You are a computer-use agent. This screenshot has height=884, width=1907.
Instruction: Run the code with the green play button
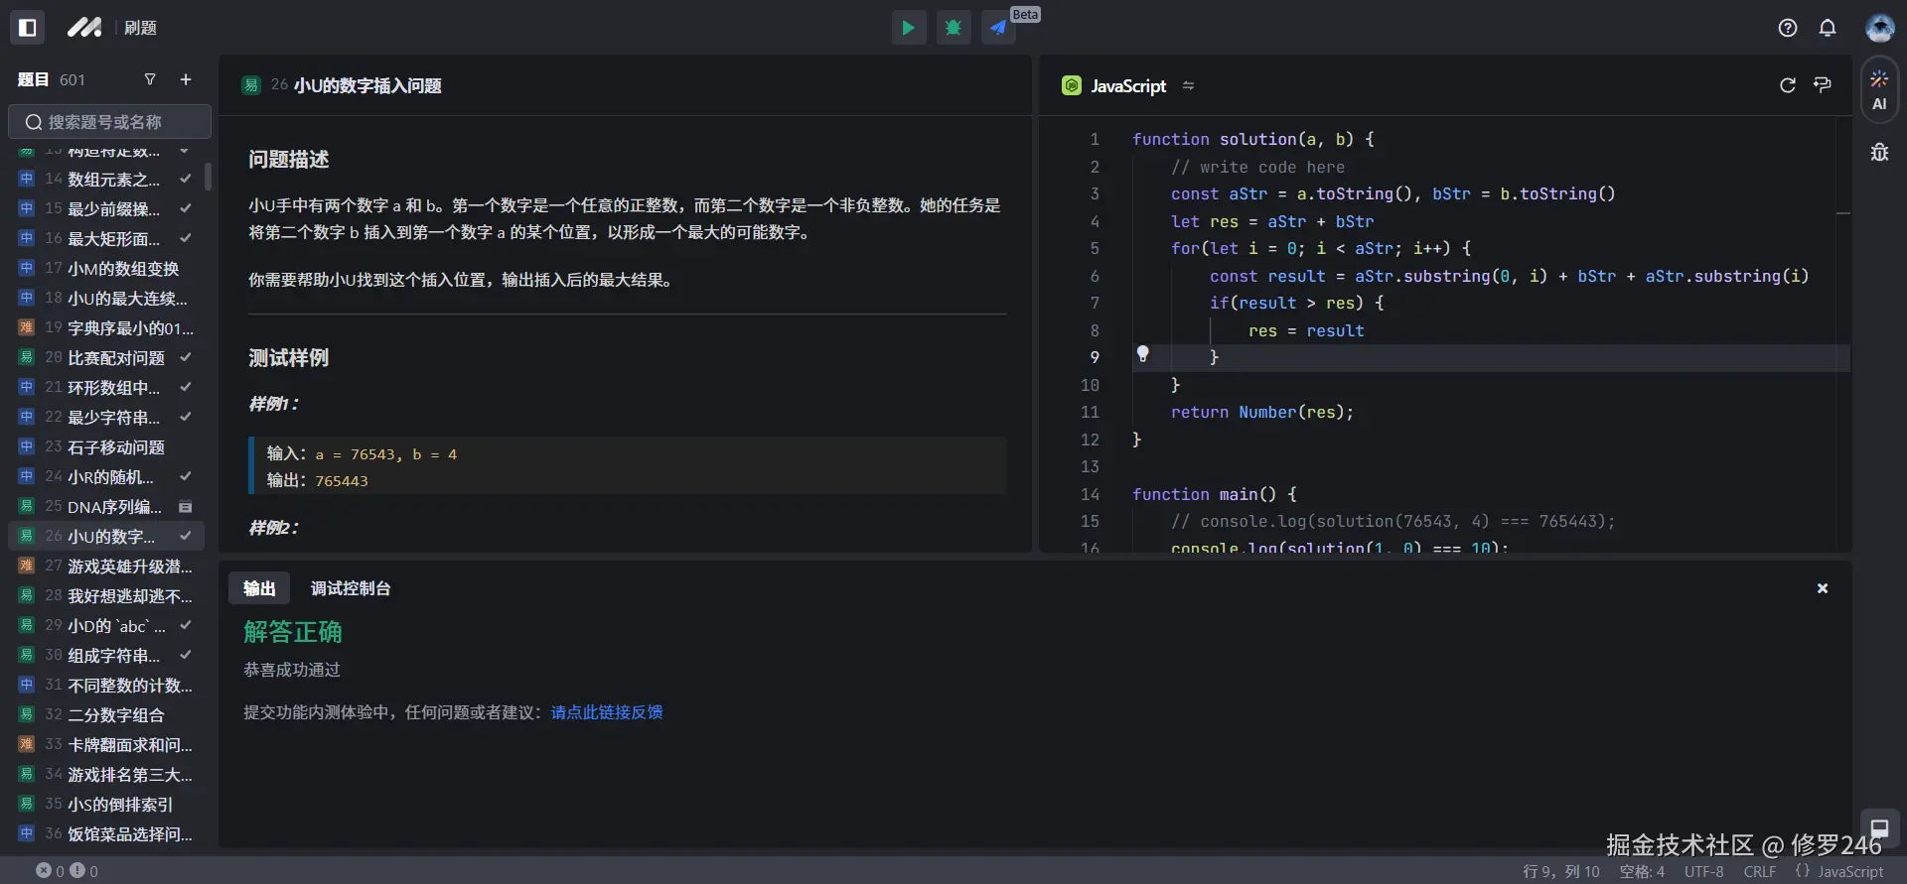click(x=908, y=28)
